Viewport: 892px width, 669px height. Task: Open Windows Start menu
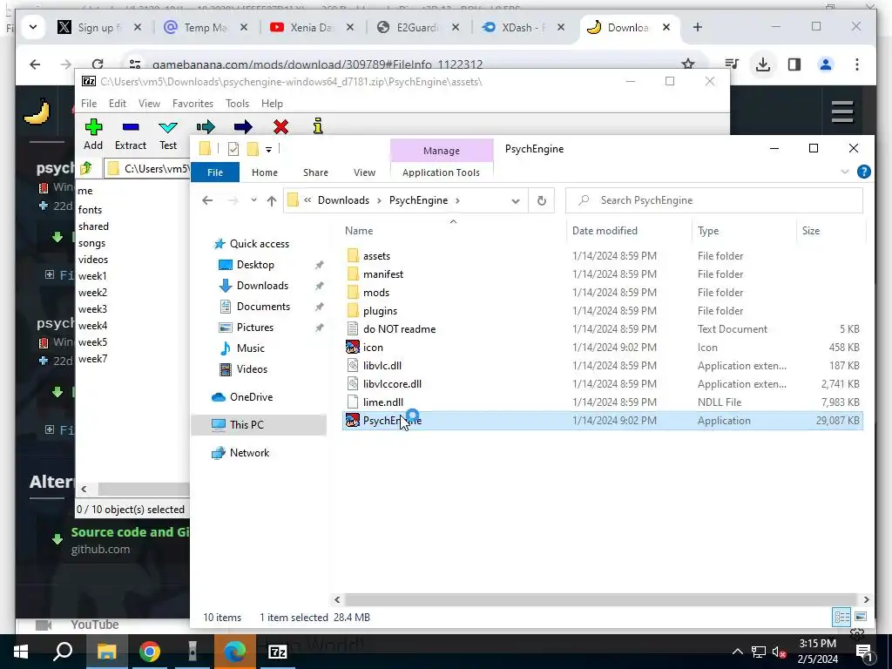[x=21, y=652]
